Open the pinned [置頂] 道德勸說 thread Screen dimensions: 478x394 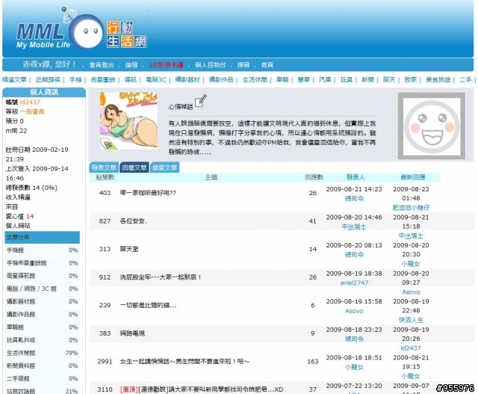point(202,390)
